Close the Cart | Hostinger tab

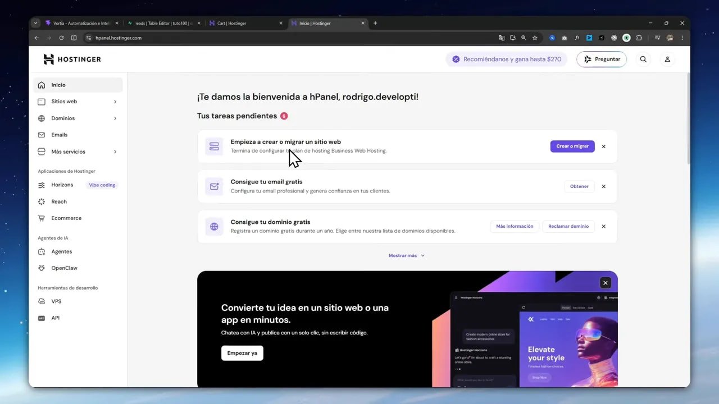(281, 23)
